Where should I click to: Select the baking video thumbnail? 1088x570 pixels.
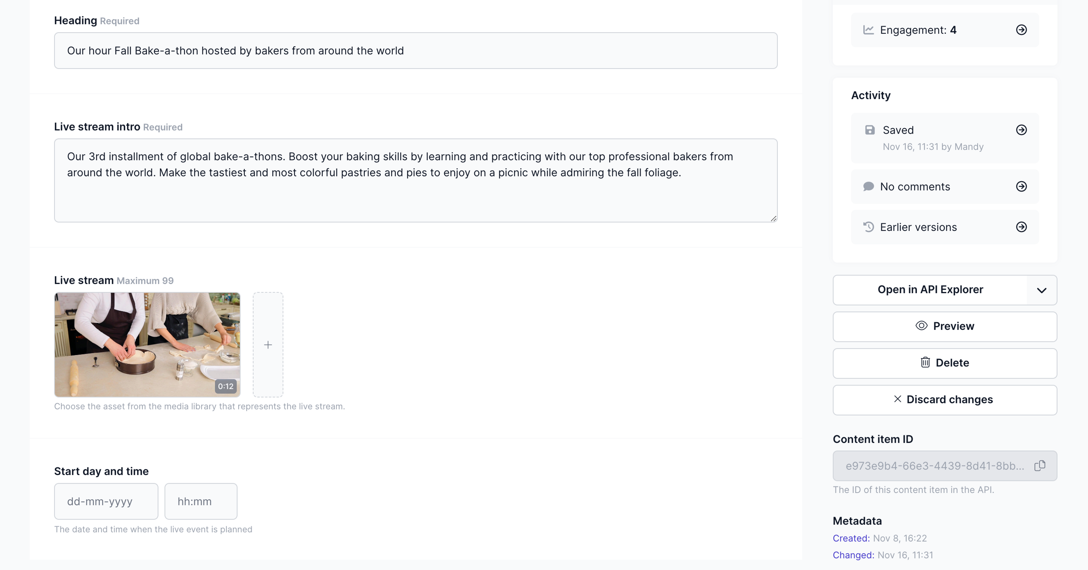tap(147, 344)
